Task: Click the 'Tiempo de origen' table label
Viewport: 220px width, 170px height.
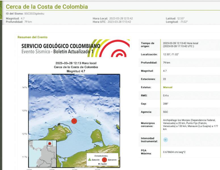Action: click(x=147, y=45)
